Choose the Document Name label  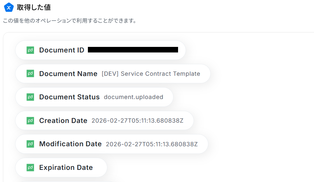pos(68,74)
